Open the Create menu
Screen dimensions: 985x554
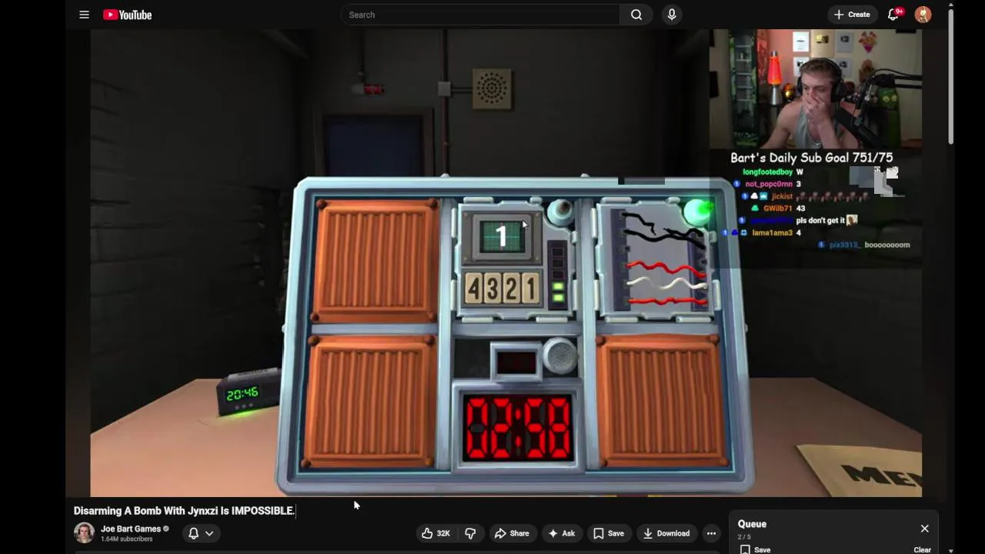852,15
